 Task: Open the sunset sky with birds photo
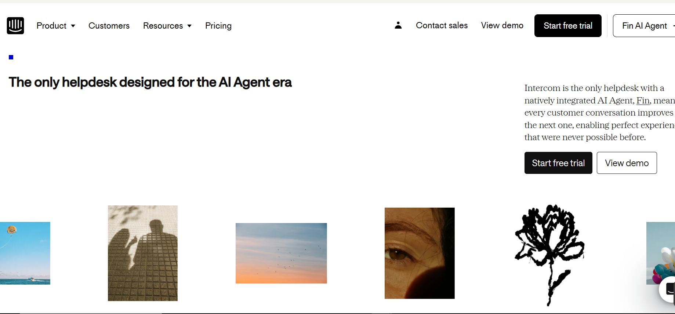point(281,253)
